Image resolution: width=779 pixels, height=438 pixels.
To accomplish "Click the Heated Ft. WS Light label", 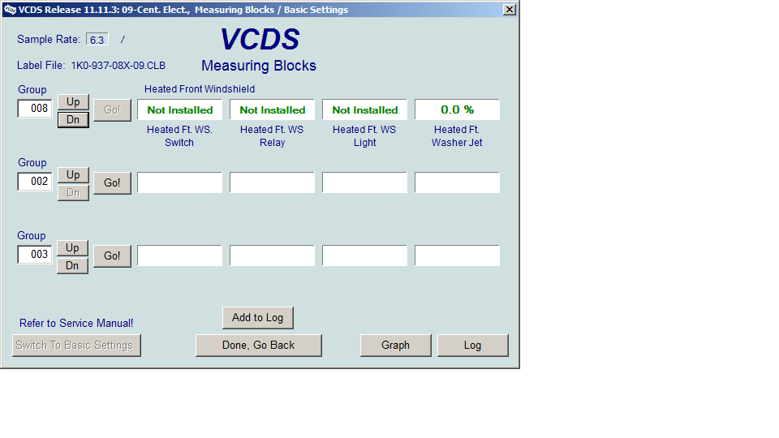I will tap(364, 136).
